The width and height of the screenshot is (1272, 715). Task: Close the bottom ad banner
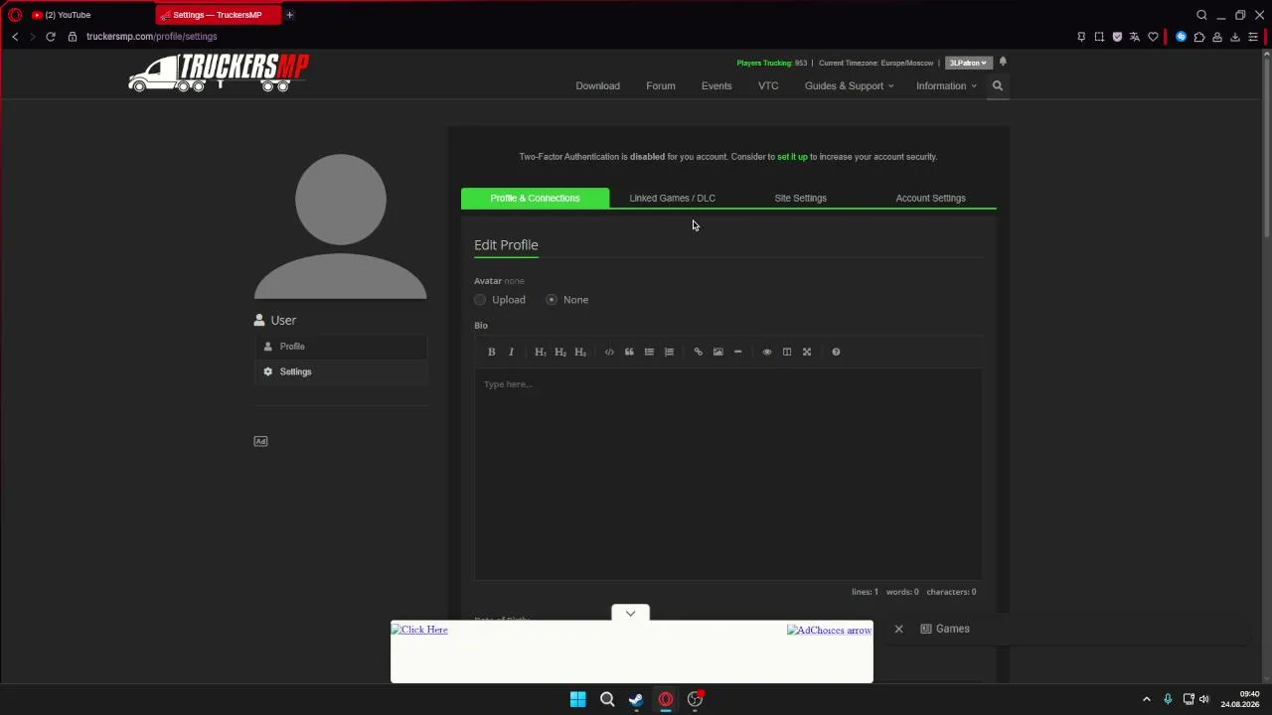point(898,629)
